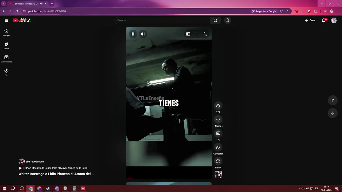This screenshot has height=192, width=342.
Task: Click the youtube.com/shorts URL address
Action: point(47,11)
